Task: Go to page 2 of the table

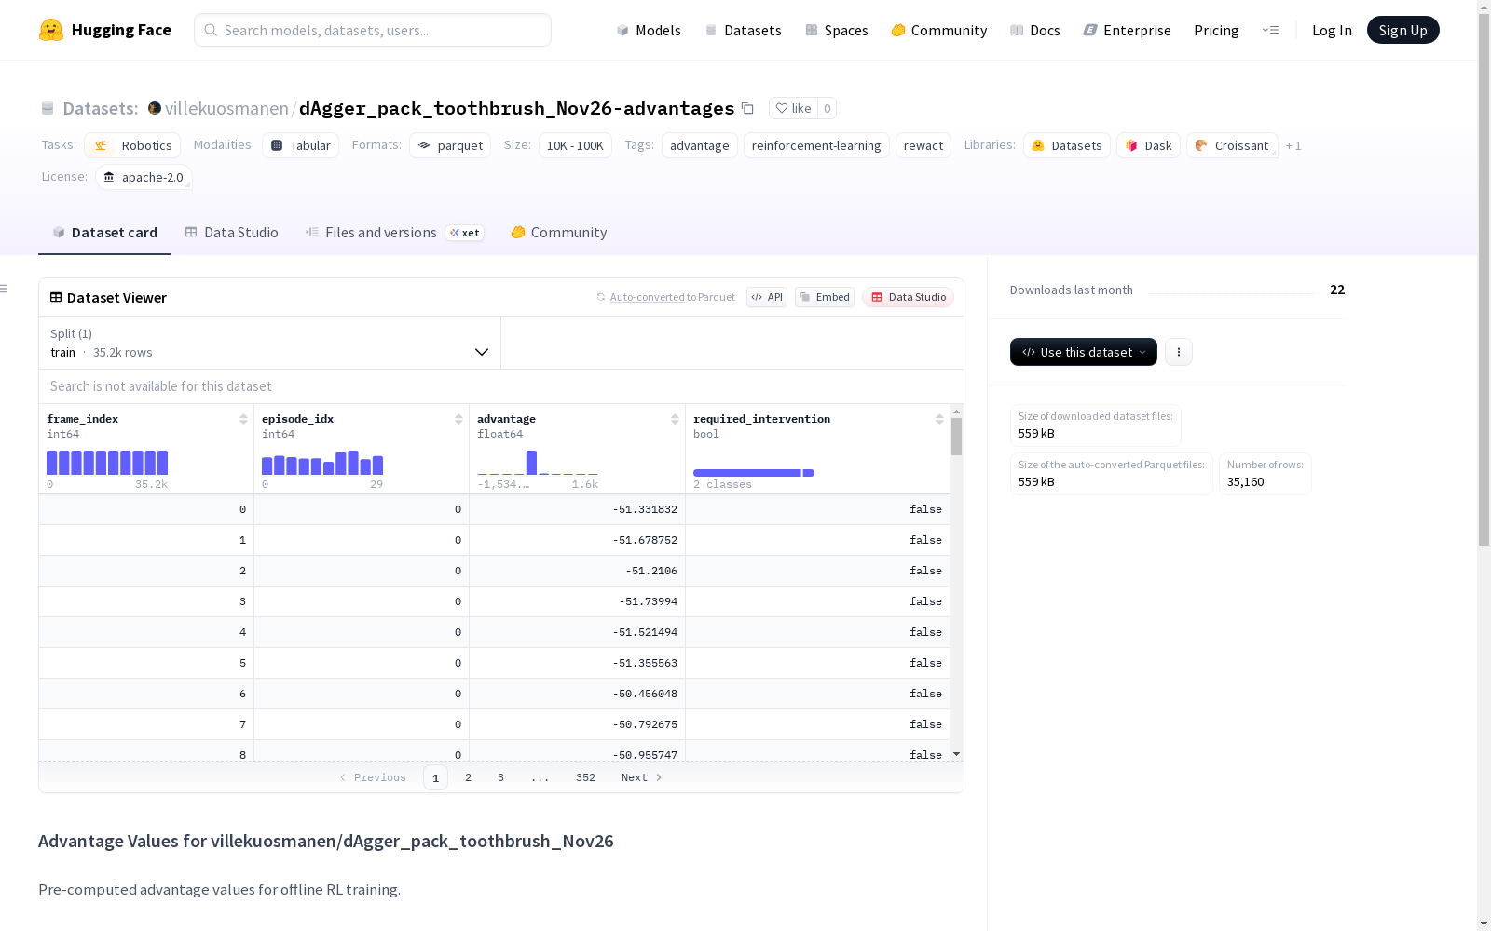Action: tap(468, 777)
